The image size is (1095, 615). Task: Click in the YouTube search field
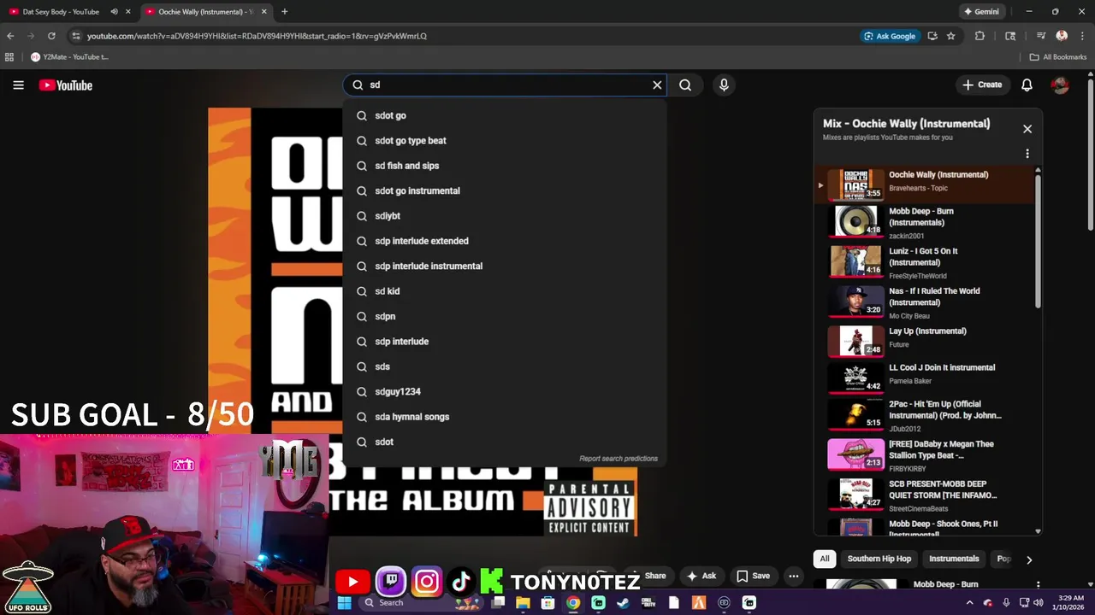click(505, 85)
